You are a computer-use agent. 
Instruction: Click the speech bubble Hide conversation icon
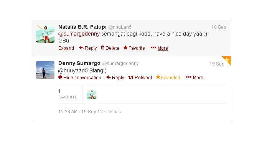point(60,77)
